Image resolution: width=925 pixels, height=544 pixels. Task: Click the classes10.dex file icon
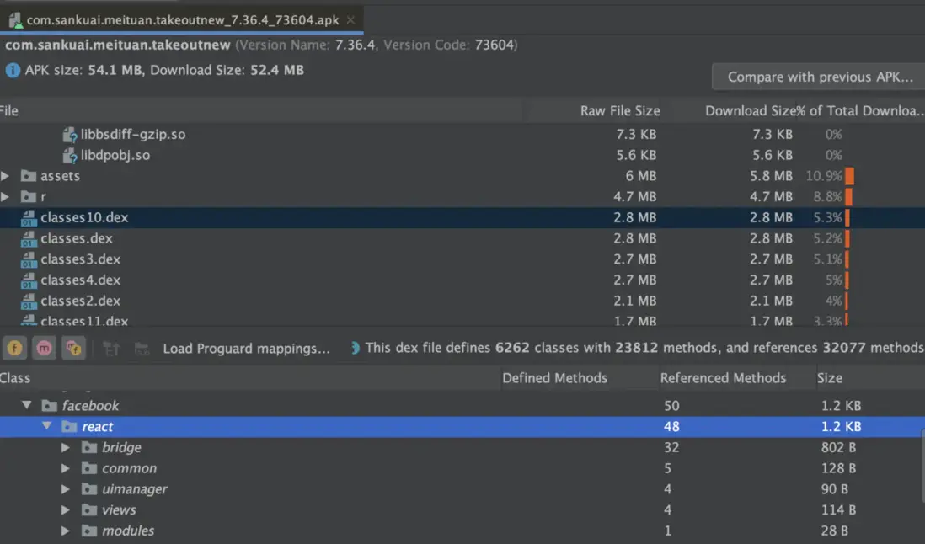[29, 217]
